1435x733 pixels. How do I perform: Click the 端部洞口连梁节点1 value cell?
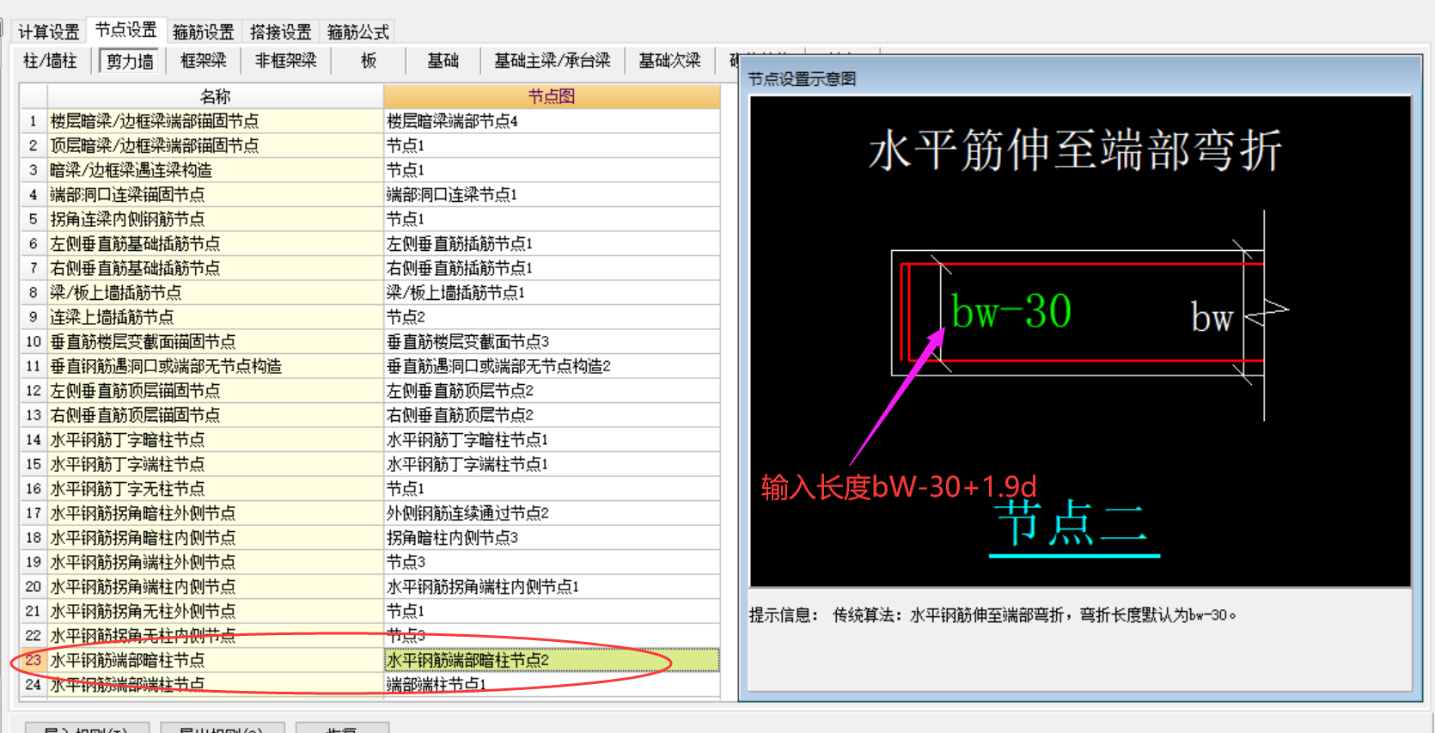tap(552, 194)
